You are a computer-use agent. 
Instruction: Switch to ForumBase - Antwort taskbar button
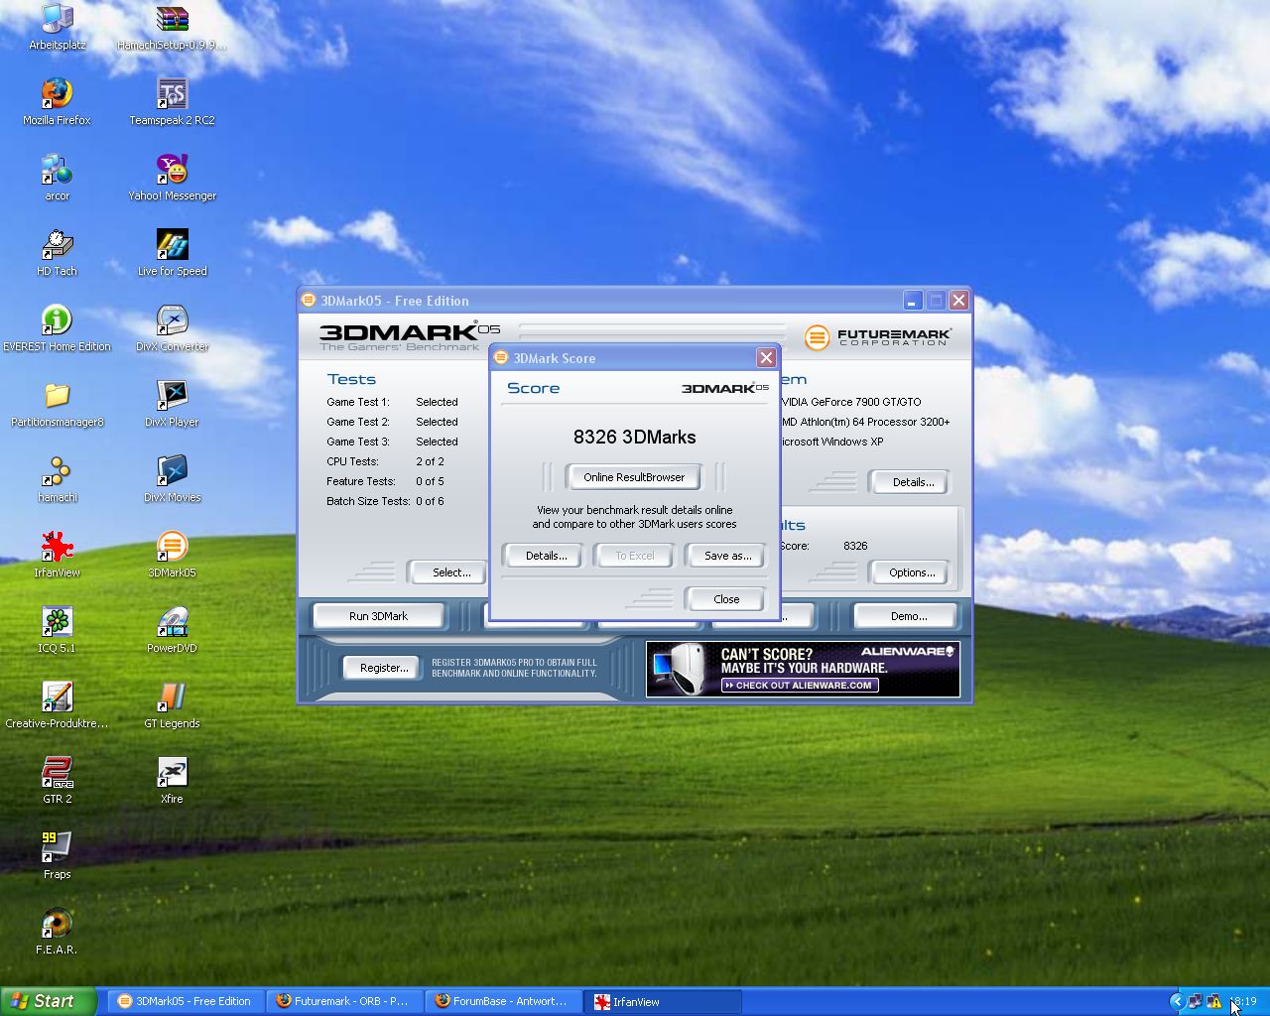(503, 1001)
